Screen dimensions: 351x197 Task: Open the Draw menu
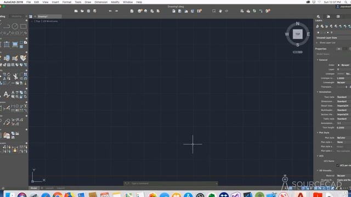(88, 2)
